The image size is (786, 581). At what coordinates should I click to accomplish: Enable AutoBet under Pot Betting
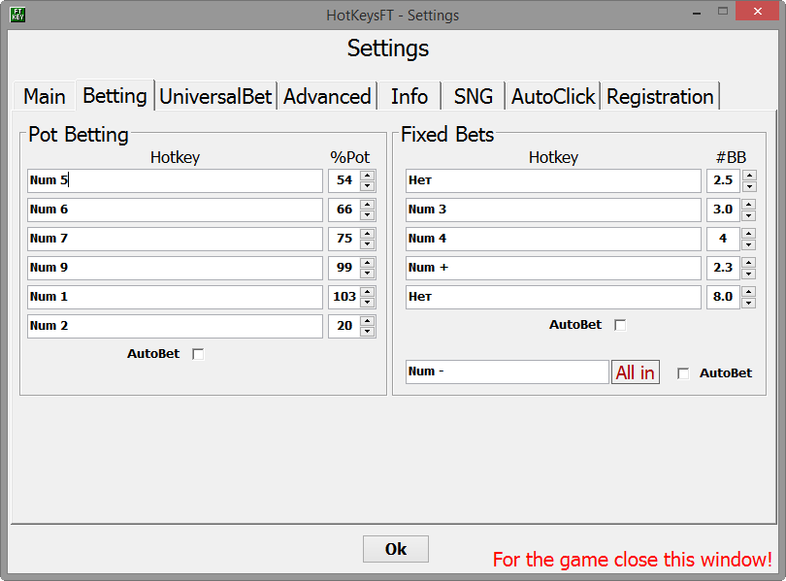click(198, 354)
